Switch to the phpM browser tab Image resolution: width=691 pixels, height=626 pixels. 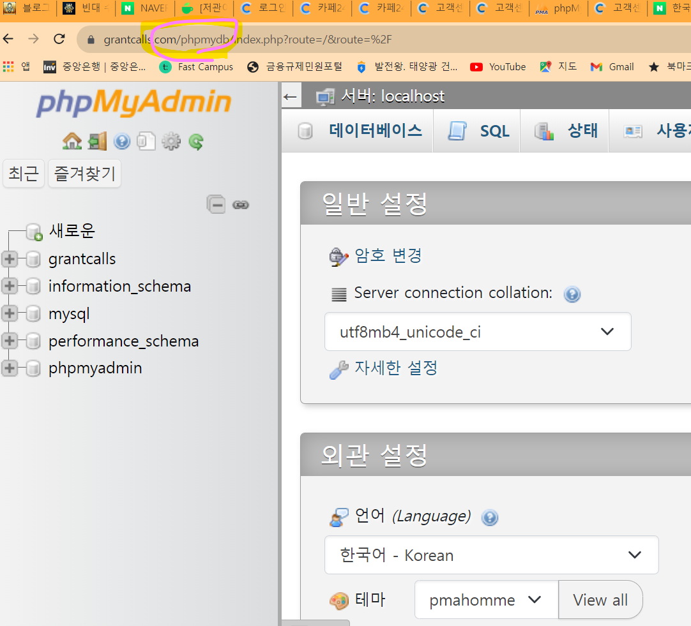pyautogui.click(x=558, y=8)
